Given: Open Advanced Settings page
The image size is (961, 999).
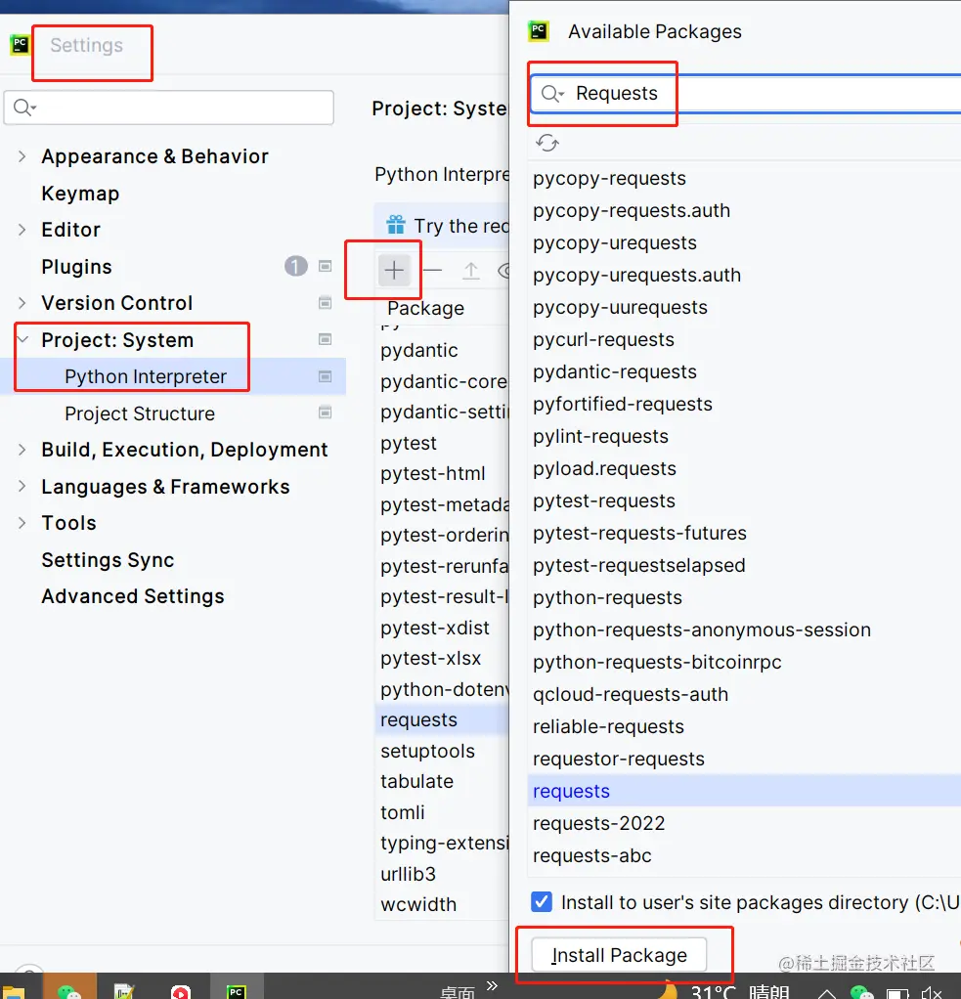Looking at the screenshot, I should (x=133, y=596).
